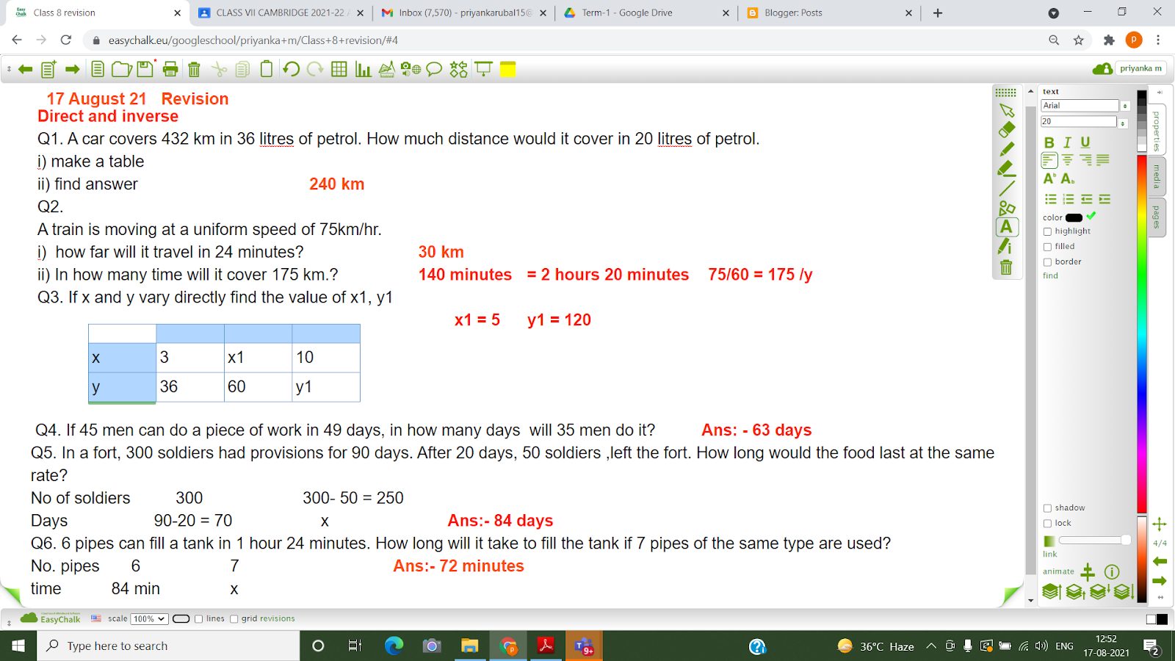Viewport: 1175px width, 661px height.
Task: Justify the text alignment
Action: pos(1103,160)
